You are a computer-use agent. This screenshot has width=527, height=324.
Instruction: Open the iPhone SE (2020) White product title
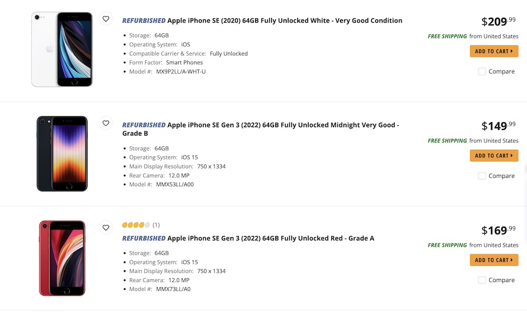[285, 21]
